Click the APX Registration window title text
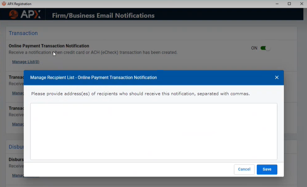Screen dimensions: 307x187 coord(20,4)
